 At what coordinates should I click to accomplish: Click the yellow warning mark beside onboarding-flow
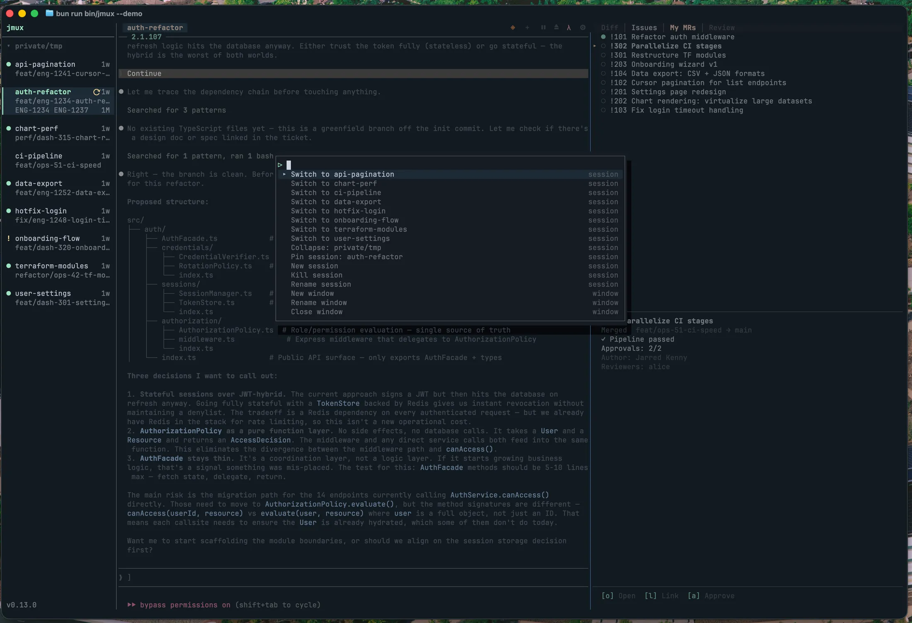coord(9,238)
